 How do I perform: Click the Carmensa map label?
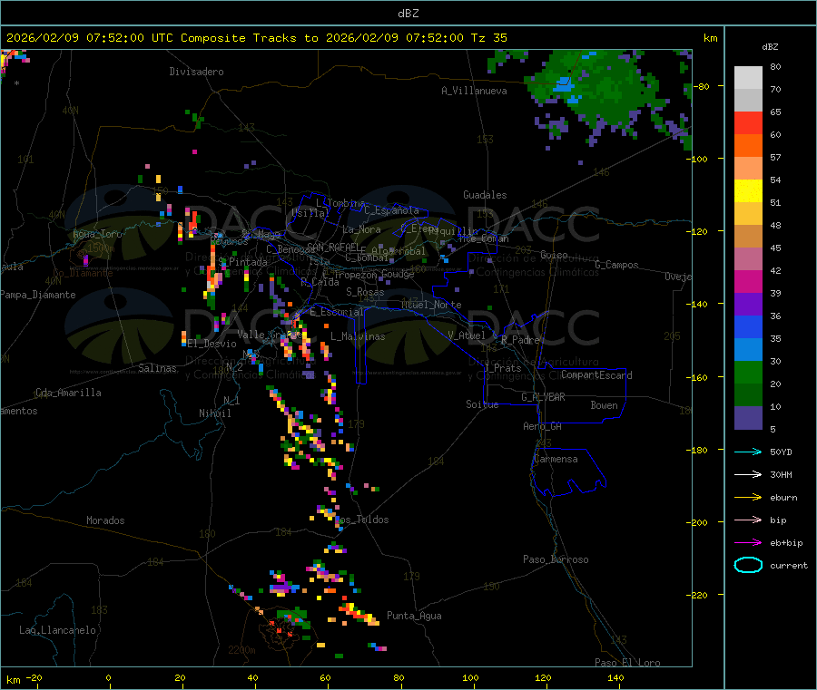coord(556,459)
